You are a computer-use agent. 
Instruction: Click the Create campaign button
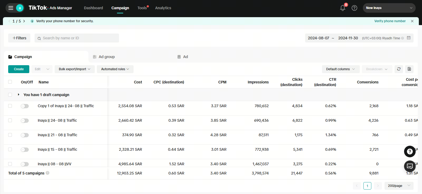pos(19,69)
